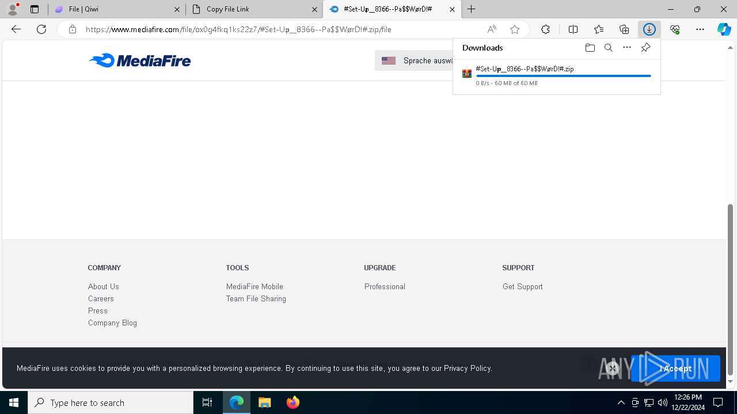Open the Company Blog link

[x=112, y=323]
